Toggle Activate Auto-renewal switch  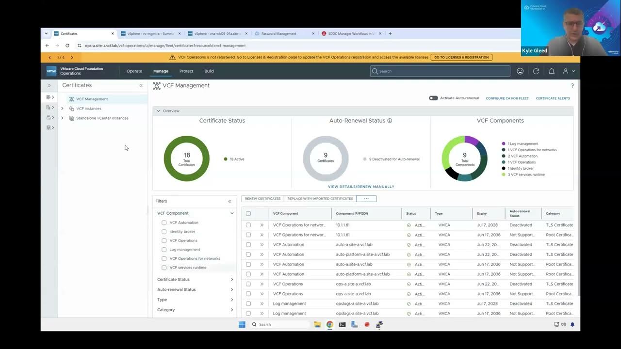(x=433, y=98)
